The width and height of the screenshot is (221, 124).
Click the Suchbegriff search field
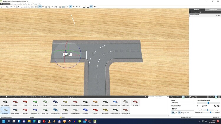click(x=157, y=97)
